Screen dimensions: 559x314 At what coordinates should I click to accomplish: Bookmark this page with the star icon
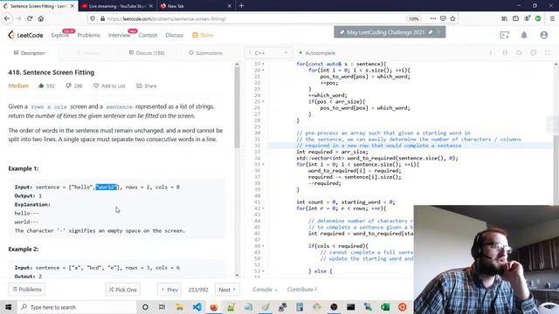click(452, 18)
